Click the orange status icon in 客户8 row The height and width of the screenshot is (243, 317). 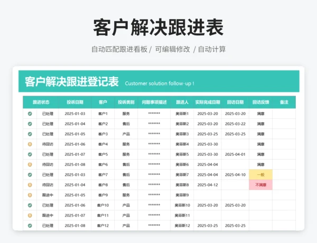[x=30, y=185]
